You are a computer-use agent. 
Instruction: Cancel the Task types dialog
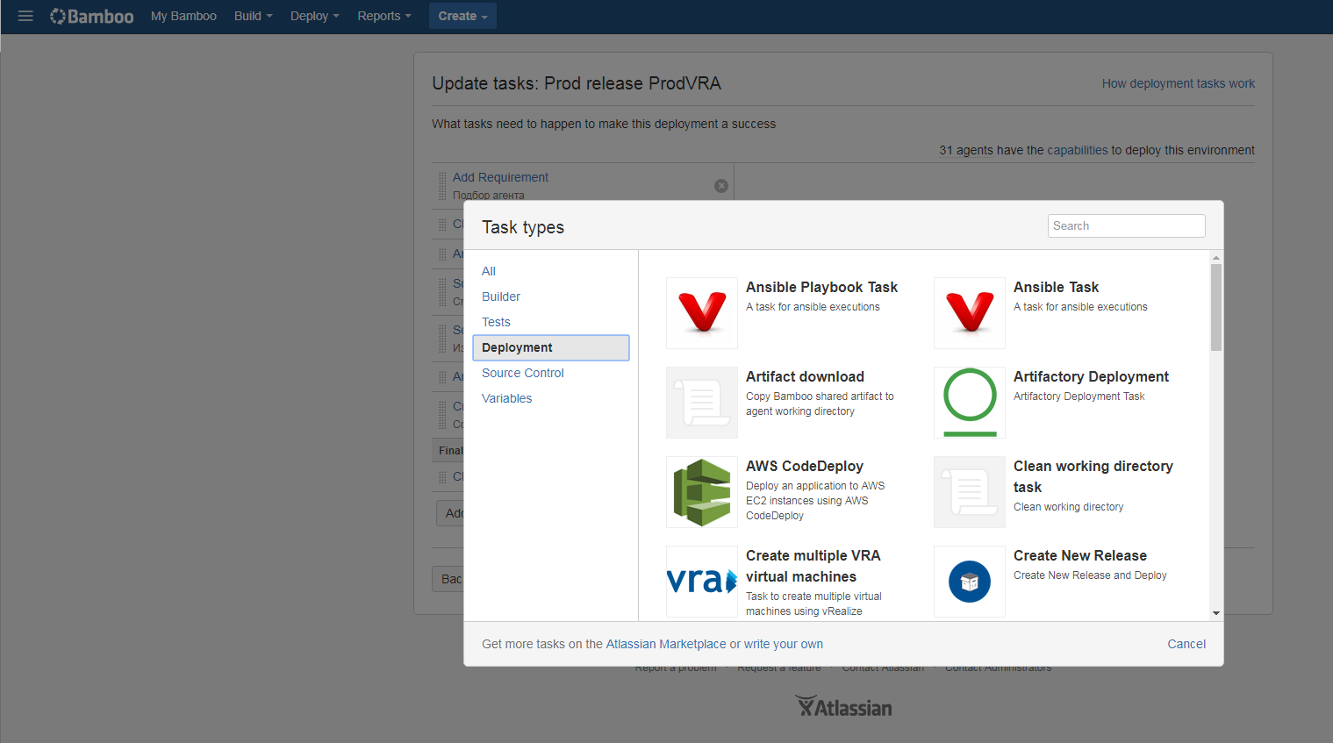[1186, 644]
